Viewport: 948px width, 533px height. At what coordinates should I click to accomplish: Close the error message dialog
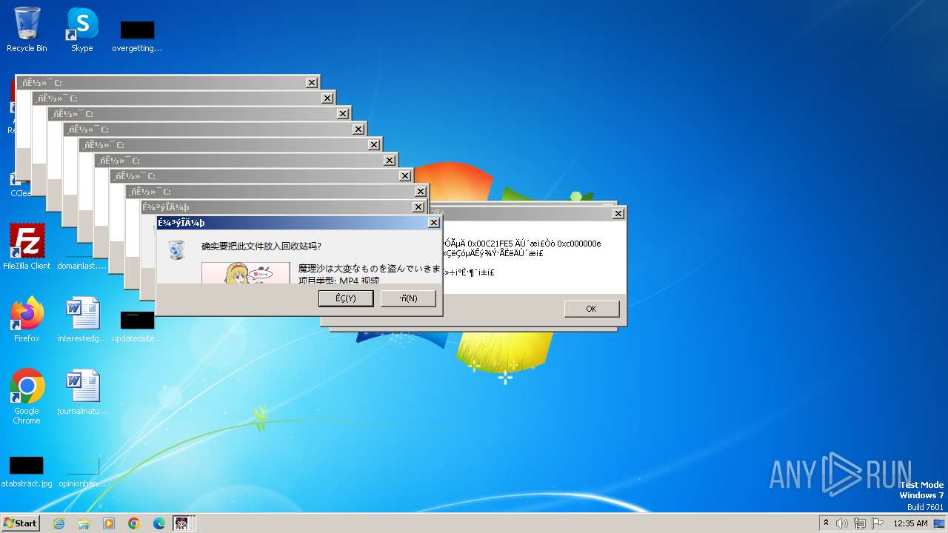pyautogui.click(x=618, y=214)
